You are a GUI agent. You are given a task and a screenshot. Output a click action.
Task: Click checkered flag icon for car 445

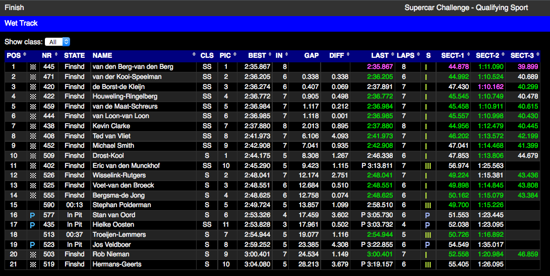point(33,67)
